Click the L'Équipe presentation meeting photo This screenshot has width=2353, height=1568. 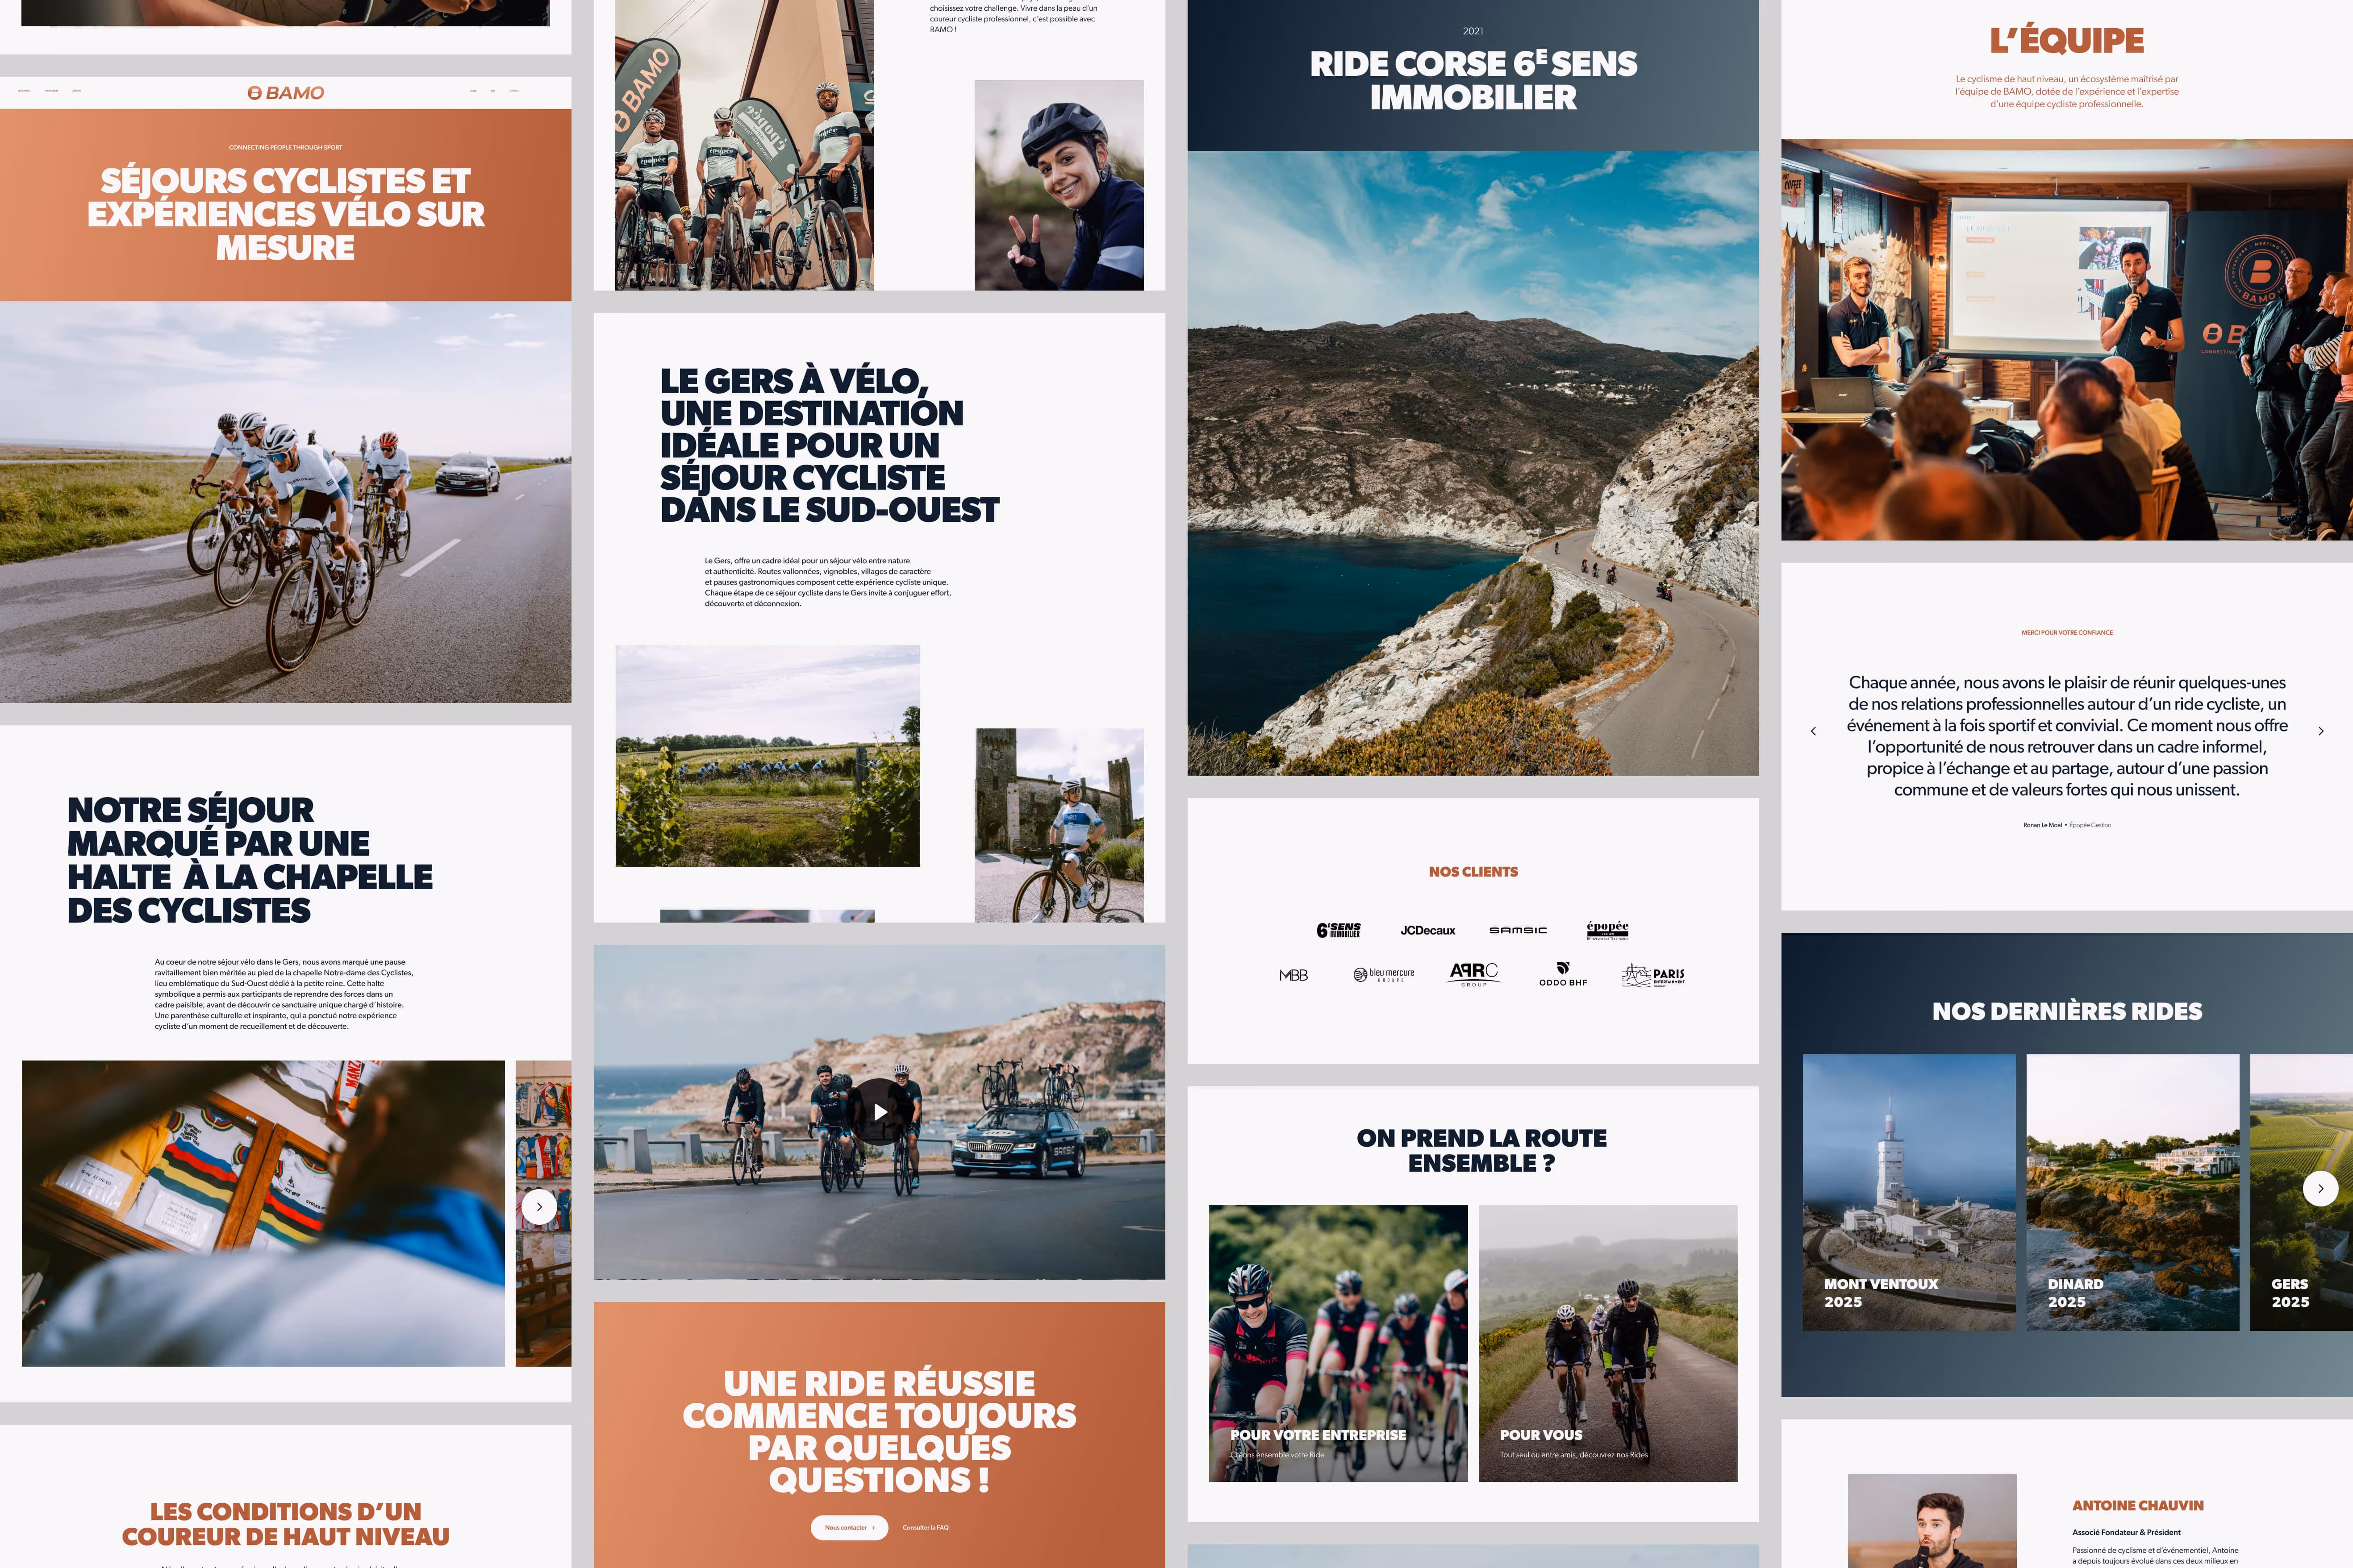click(x=2067, y=340)
